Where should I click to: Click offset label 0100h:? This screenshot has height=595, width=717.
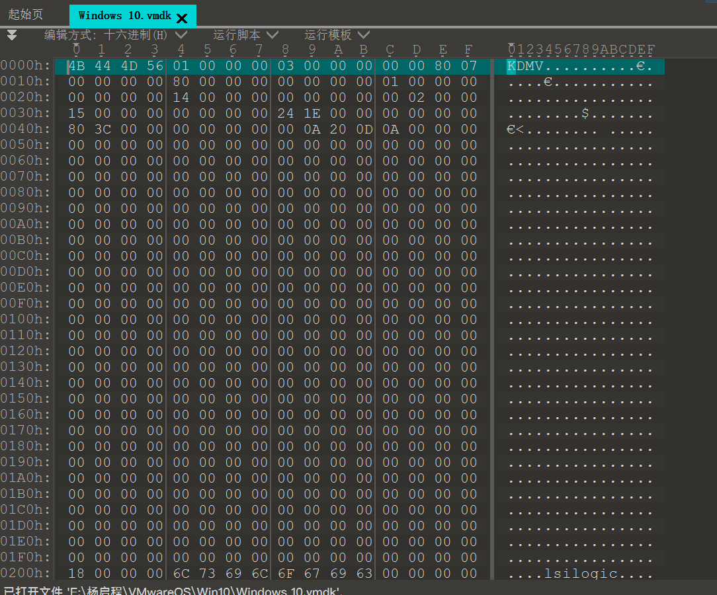[25, 319]
